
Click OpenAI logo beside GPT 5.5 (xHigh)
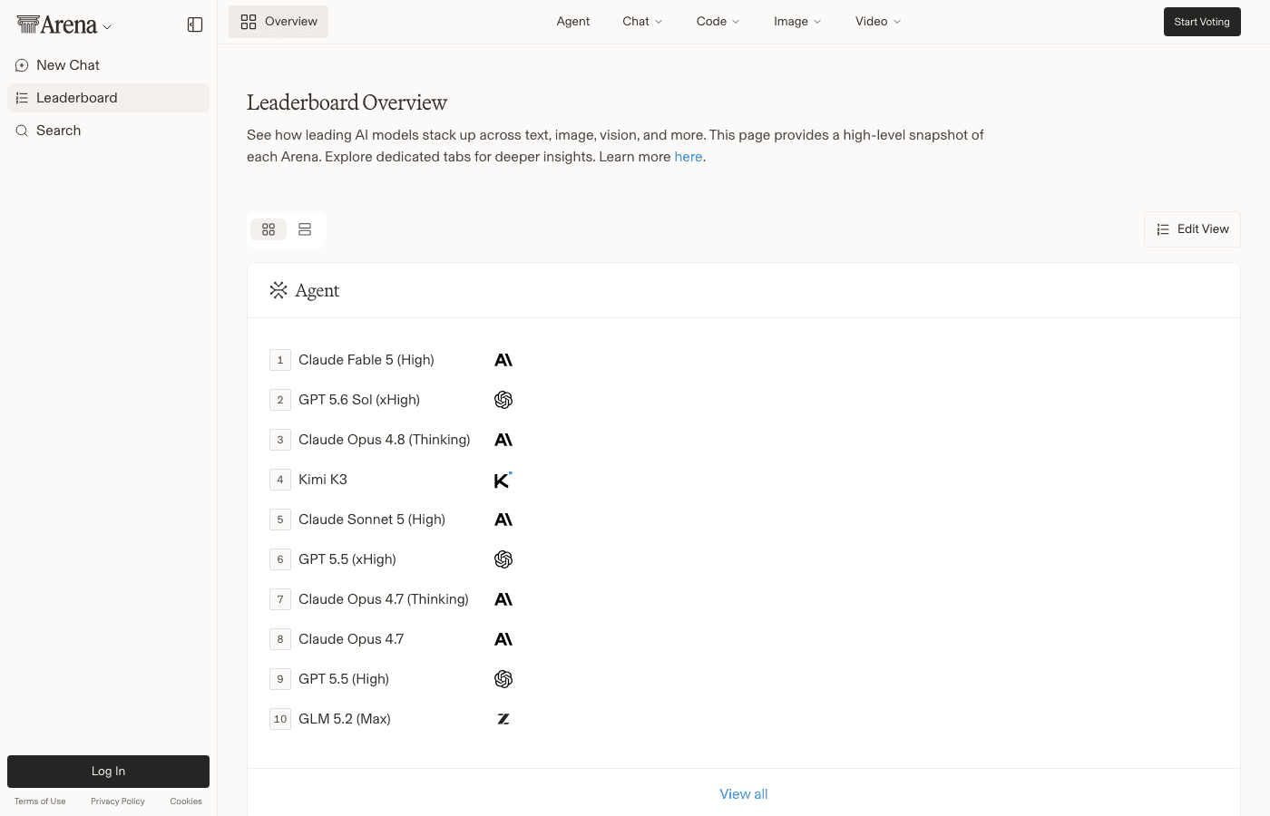click(503, 559)
